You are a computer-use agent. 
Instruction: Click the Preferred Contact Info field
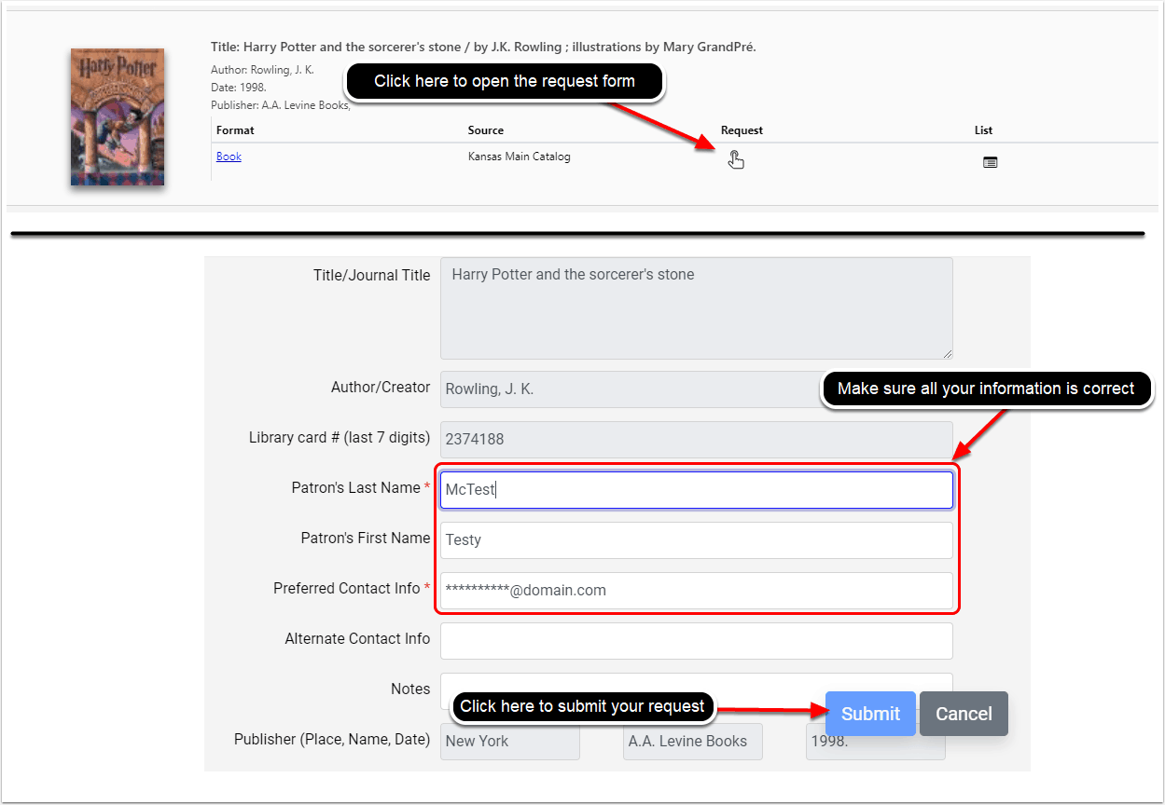click(697, 591)
